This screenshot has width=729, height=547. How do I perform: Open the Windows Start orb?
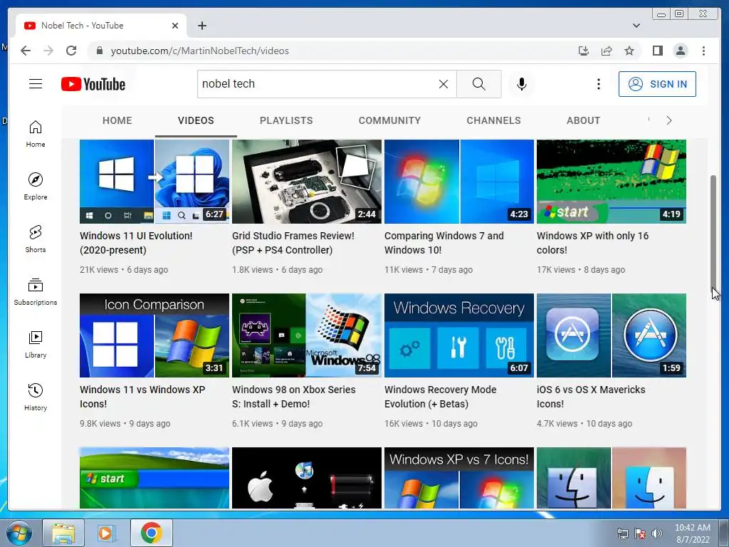tap(19, 533)
